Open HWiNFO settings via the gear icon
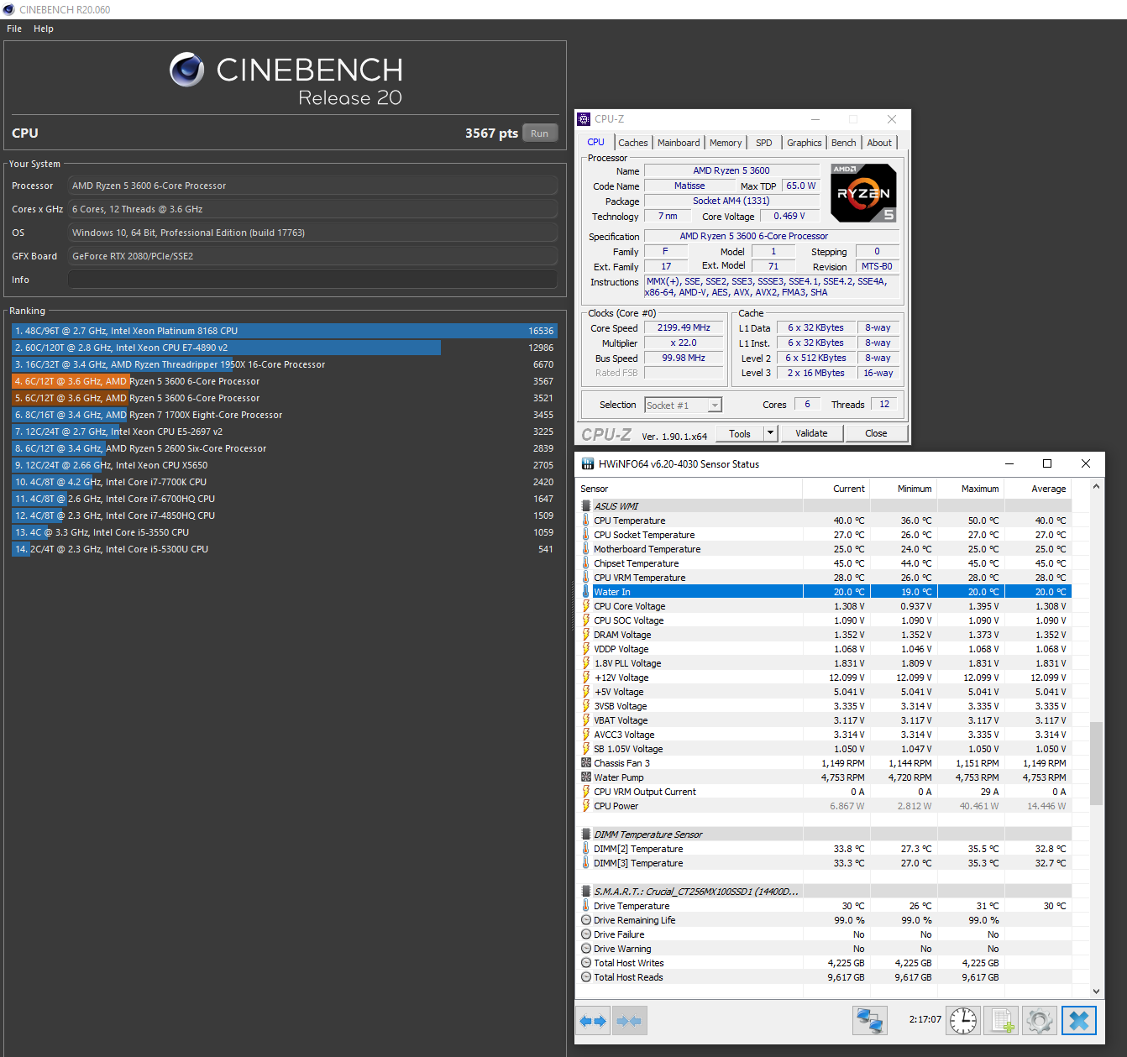Image resolution: width=1127 pixels, height=1057 pixels. (x=1040, y=1020)
